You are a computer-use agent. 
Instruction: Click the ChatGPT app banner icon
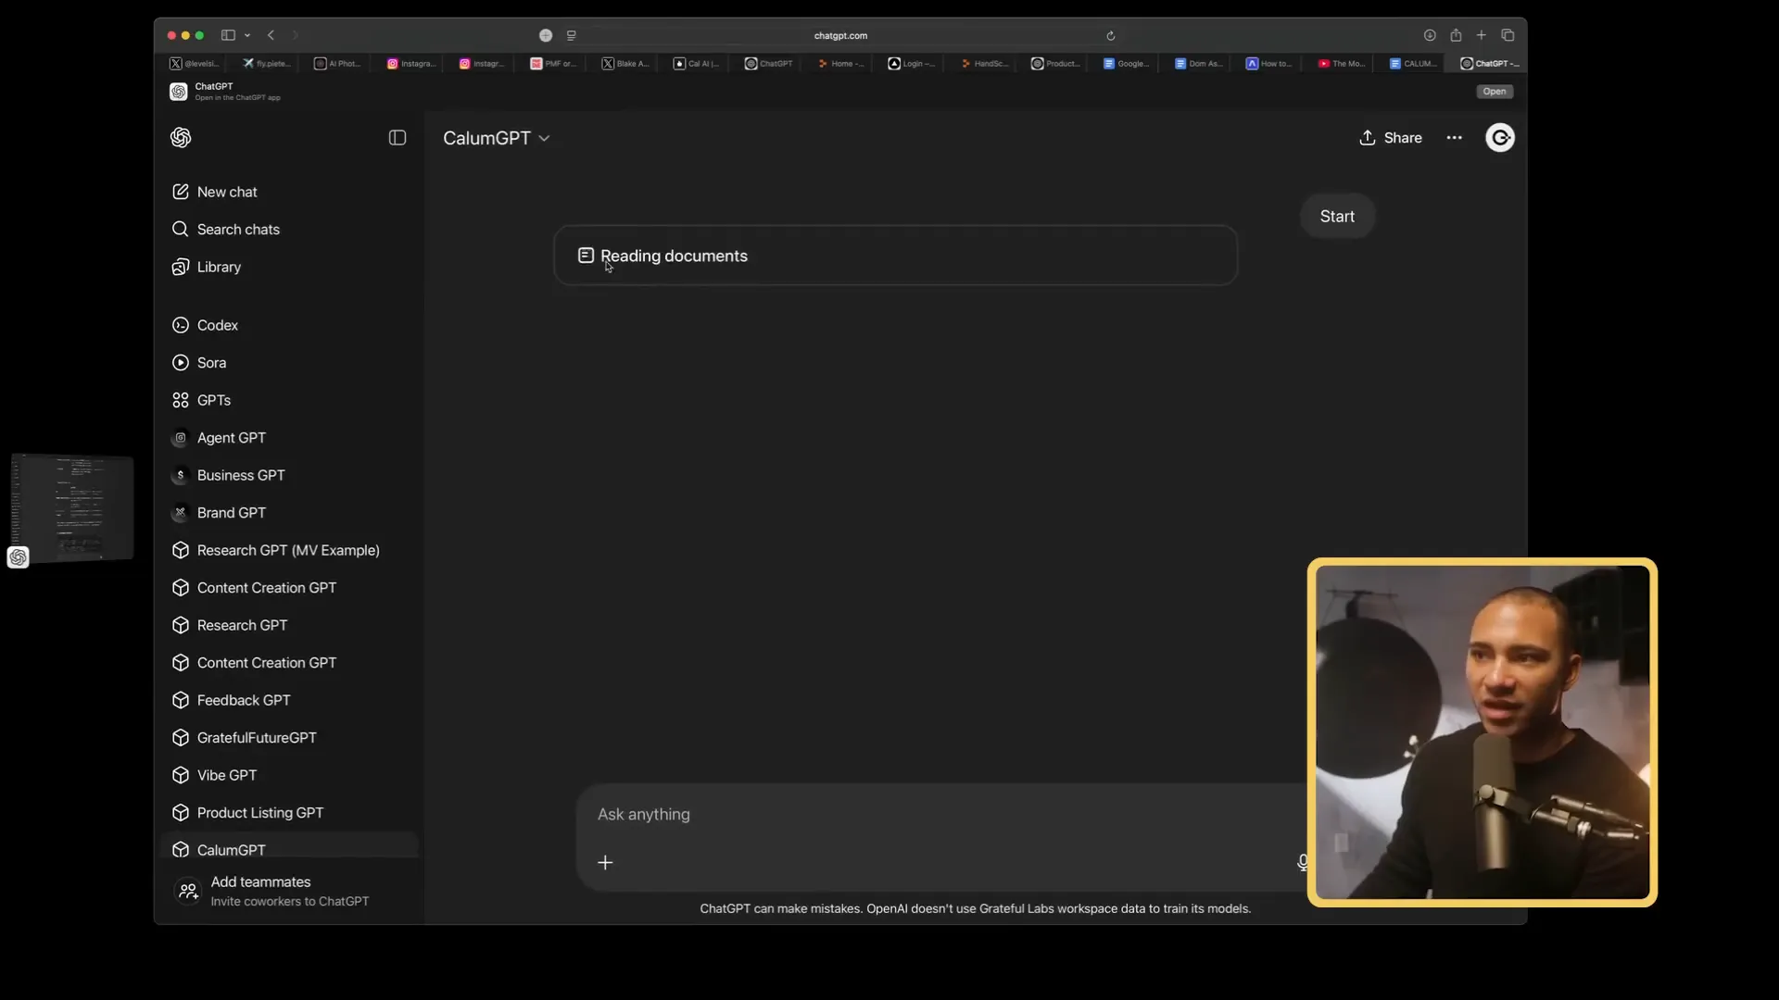pos(179,92)
